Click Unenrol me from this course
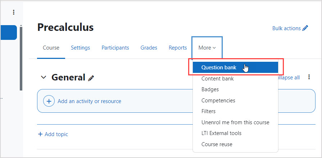Viewport: 322px width, 158px height. point(235,122)
